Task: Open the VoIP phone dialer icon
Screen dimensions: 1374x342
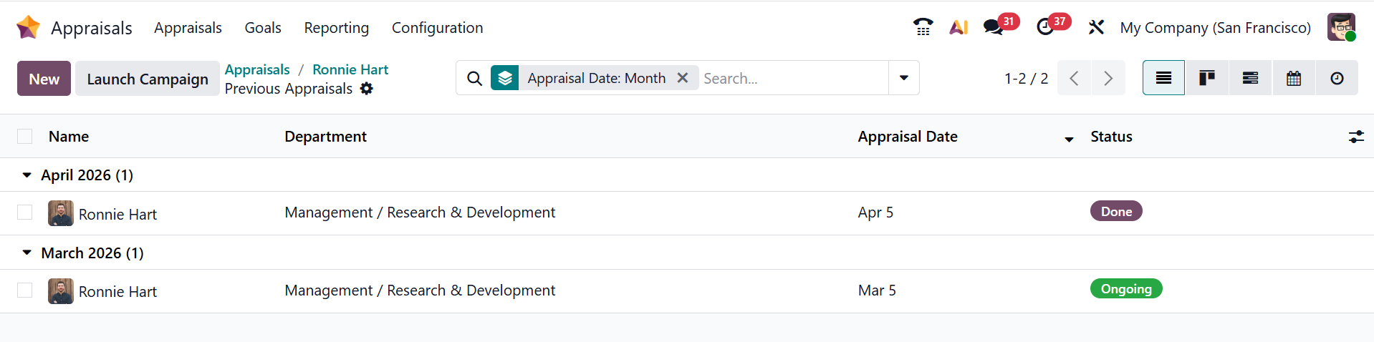Action: tap(923, 27)
